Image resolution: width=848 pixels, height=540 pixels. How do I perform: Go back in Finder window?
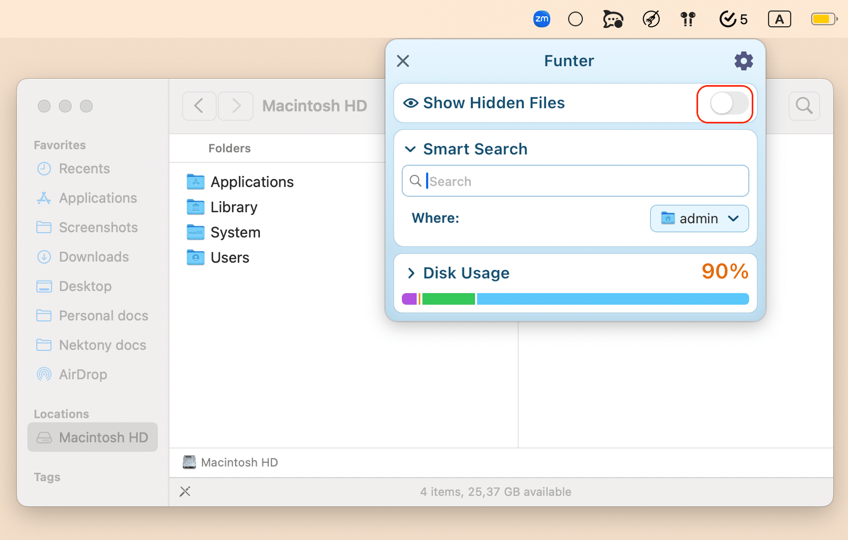(x=199, y=106)
